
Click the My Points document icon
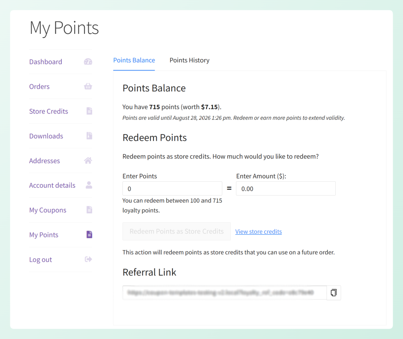click(x=88, y=235)
